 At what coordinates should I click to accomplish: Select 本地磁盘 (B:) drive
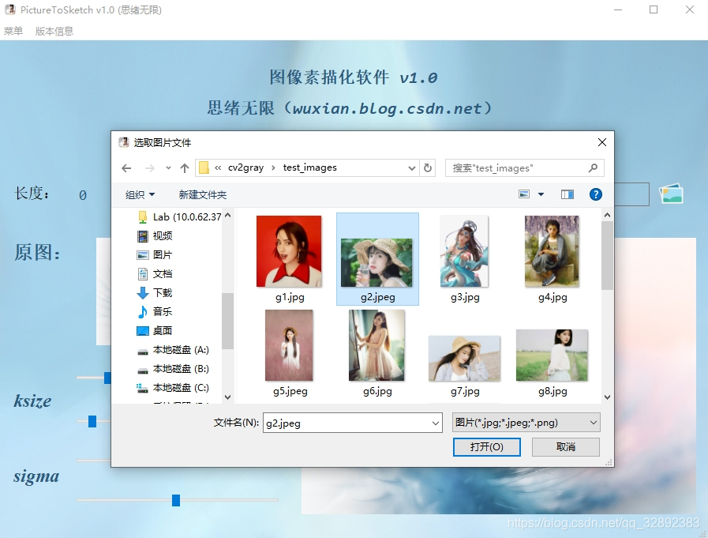[x=173, y=369]
